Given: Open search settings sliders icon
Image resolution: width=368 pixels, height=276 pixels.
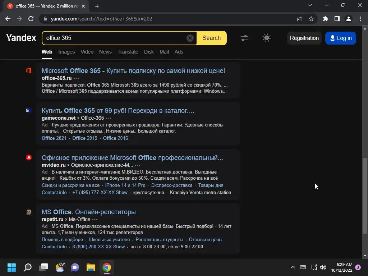Looking at the screenshot, I should (x=244, y=38).
